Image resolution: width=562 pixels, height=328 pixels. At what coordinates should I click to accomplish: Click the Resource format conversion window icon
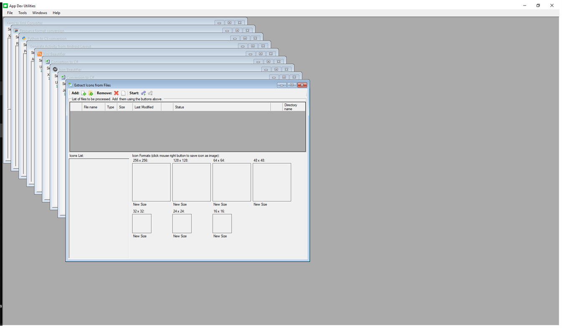[16, 30]
